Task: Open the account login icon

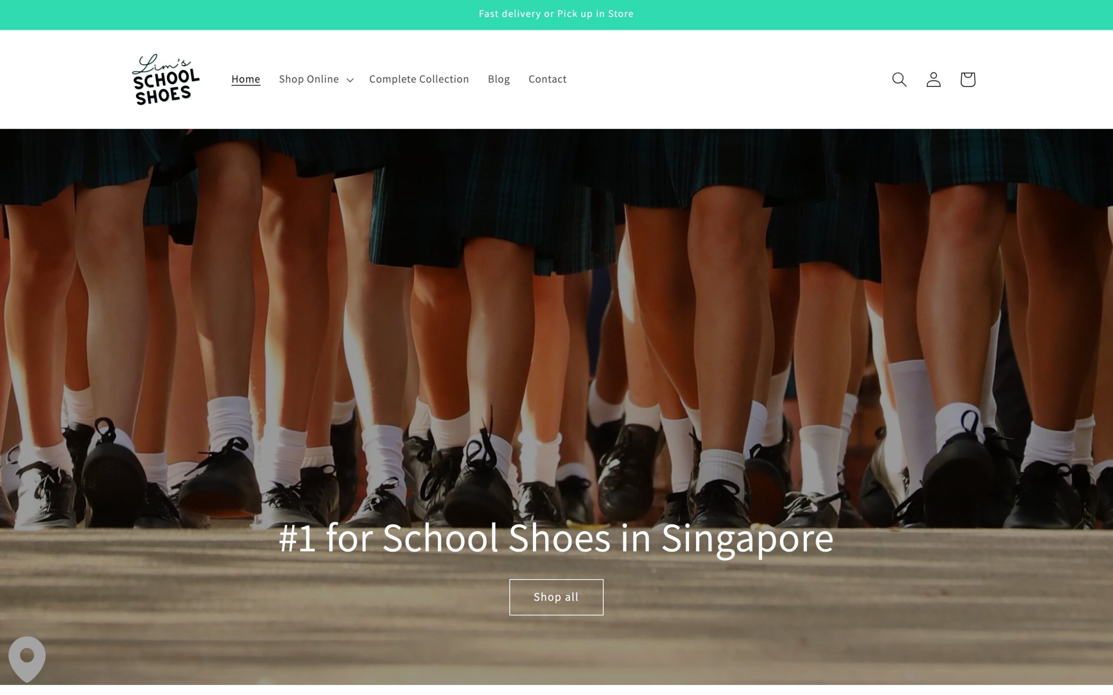Action: click(x=933, y=79)
